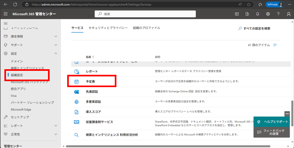The image size is (294, 148).
Task: Open Viva in the sidebar
Action: pos(14,95)
